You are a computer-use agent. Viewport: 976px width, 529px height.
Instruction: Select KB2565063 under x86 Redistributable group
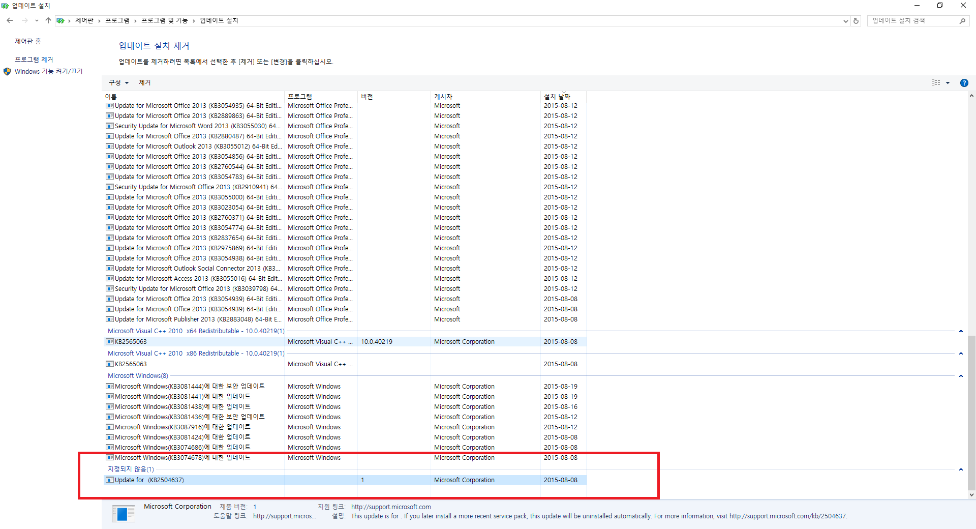pos(345,364)
